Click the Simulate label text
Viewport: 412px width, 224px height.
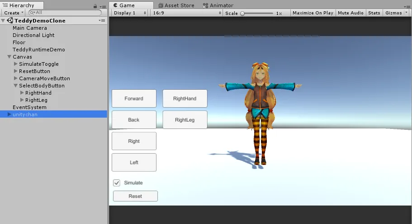point(133,183)
